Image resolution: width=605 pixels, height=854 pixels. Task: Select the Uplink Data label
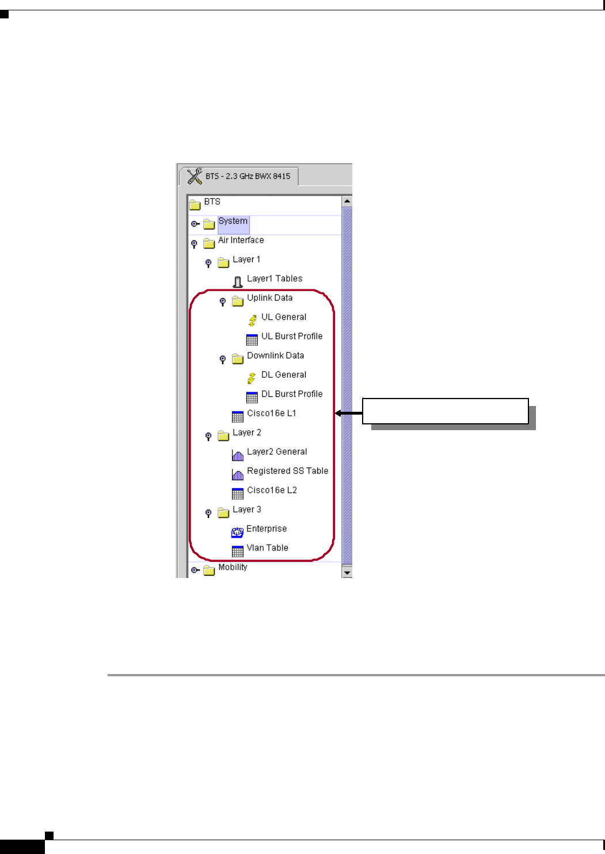tap(270, 298)
